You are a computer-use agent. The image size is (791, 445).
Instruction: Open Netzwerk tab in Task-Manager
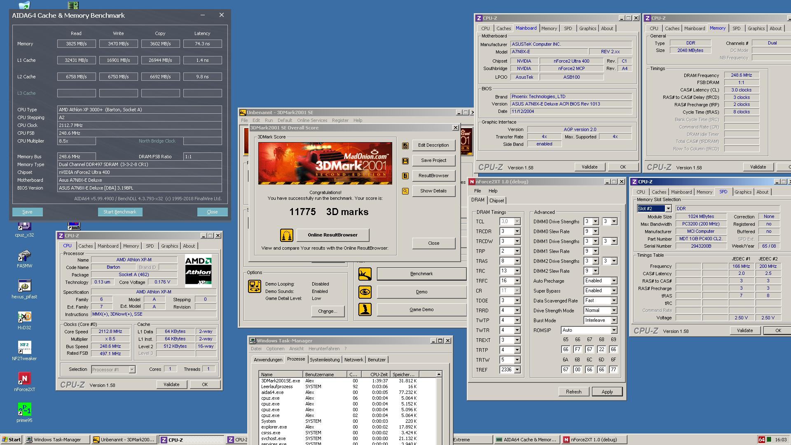(x=353, y=360)
